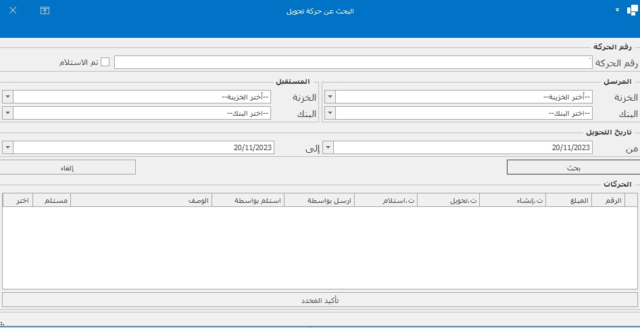Toggle the تم الاستلام checkbox
This screenshot has height=328, width=640.
[105, 62]
